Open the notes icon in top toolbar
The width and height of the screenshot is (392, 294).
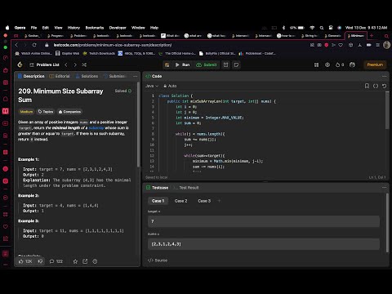point(236,65)
